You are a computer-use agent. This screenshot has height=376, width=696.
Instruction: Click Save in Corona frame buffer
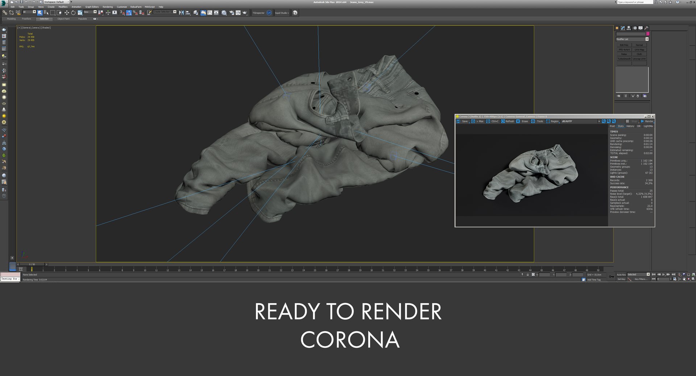point(462,121)
